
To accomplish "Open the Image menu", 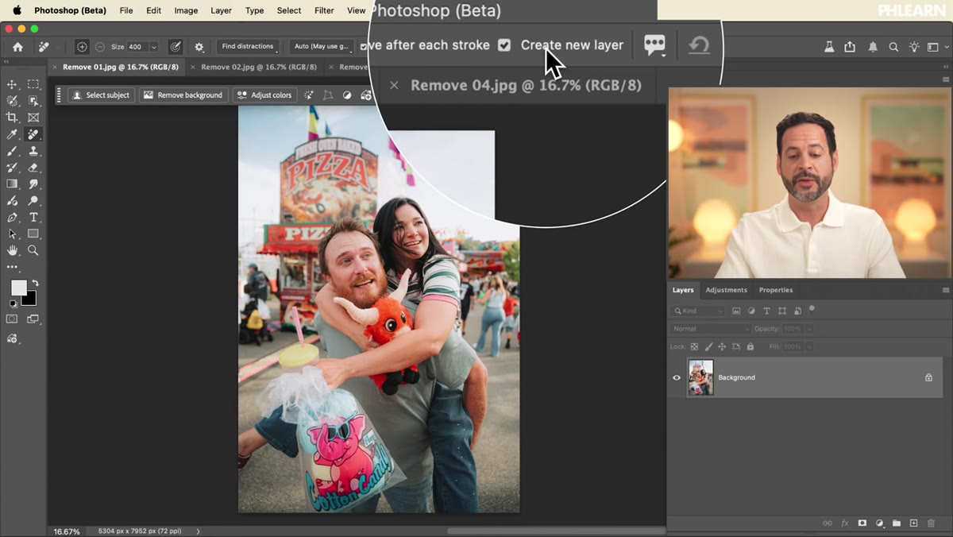I will 186,10.
